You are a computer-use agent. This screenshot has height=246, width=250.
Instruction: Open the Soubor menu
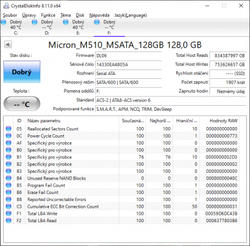coord(10,15)
